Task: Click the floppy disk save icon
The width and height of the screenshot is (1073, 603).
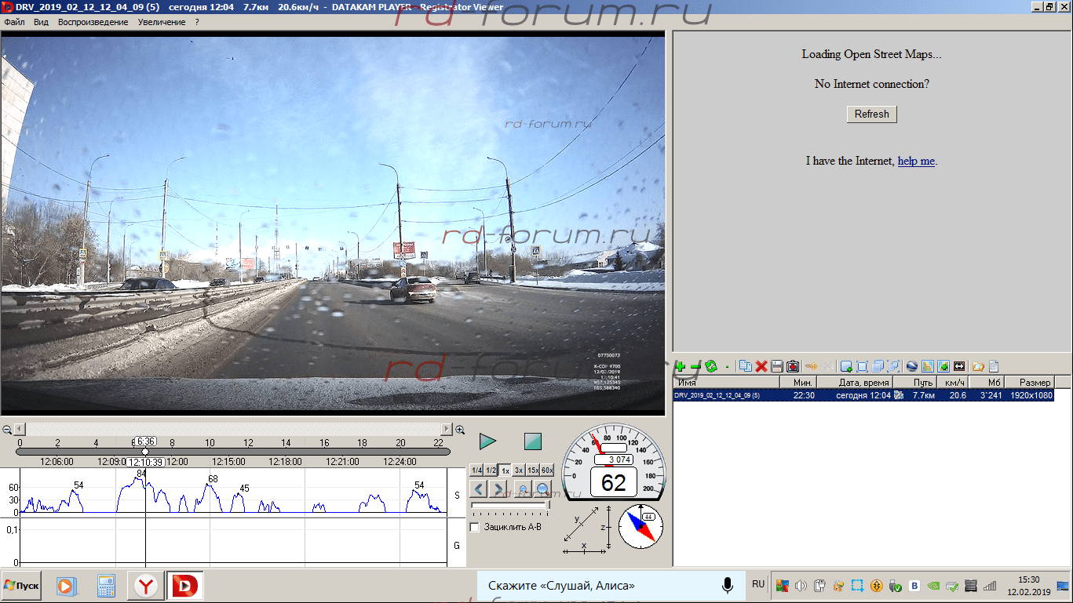Action: [776, 366]
